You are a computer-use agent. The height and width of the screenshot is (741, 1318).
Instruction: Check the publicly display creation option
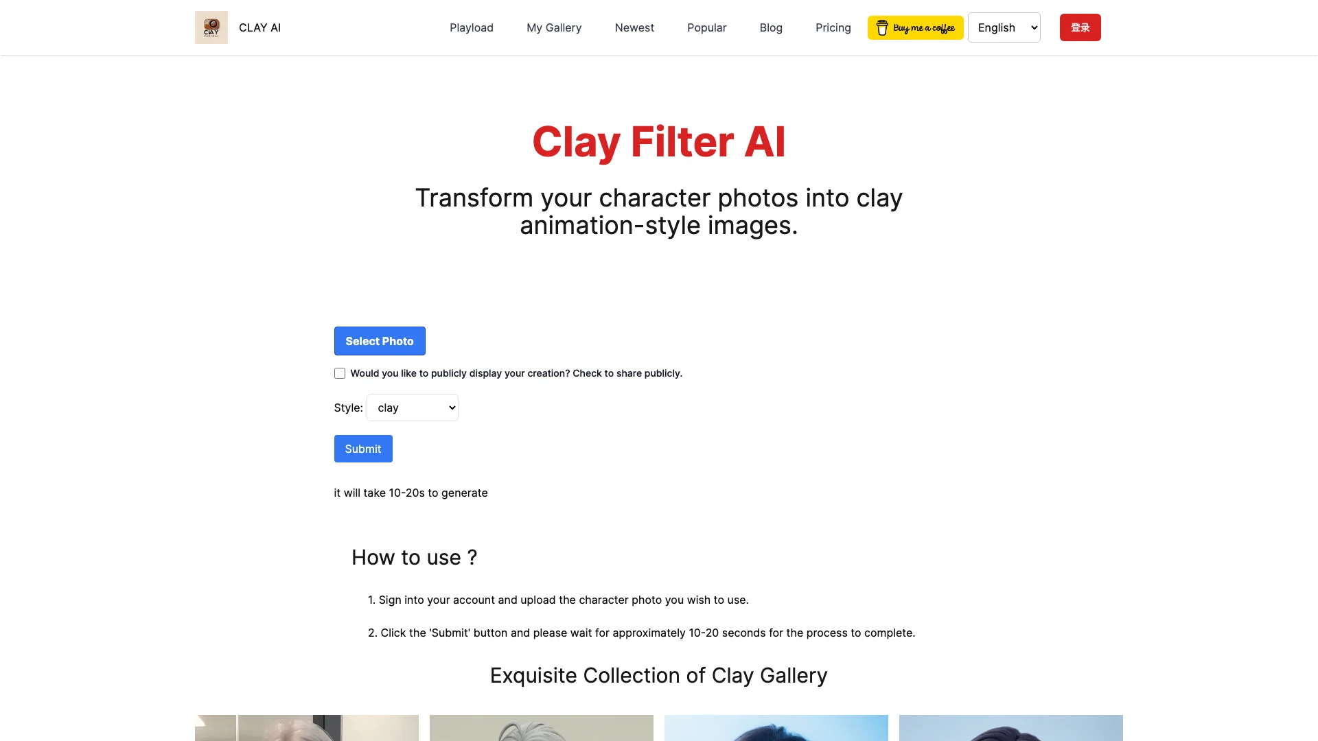(x=340, y=373)
